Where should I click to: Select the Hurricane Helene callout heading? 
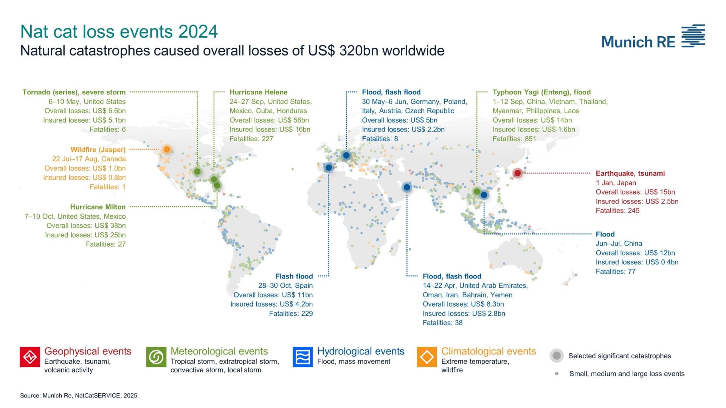point(258,92)
